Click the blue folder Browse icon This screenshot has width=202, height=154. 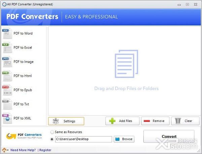point(117,139)
